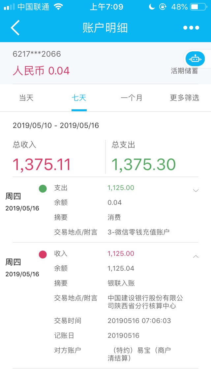
Task: Tap the rotation lock status icon
Action: pos(163,7)
